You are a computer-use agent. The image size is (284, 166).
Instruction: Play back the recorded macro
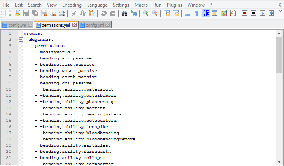pyautogui.click(x=262, y=13)
